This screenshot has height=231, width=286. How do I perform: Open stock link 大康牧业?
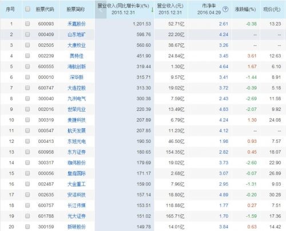tap(77, 45)
